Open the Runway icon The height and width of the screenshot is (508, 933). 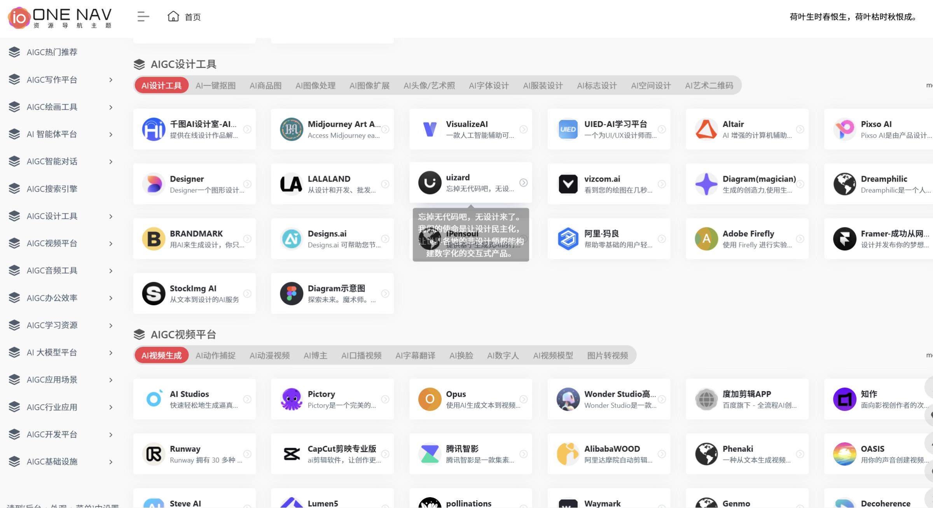coord(154,454)
